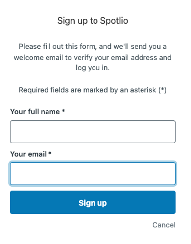Click "verify your email address" text line
Viewport: 191px width, 244px height.
(x=93, y=58)
